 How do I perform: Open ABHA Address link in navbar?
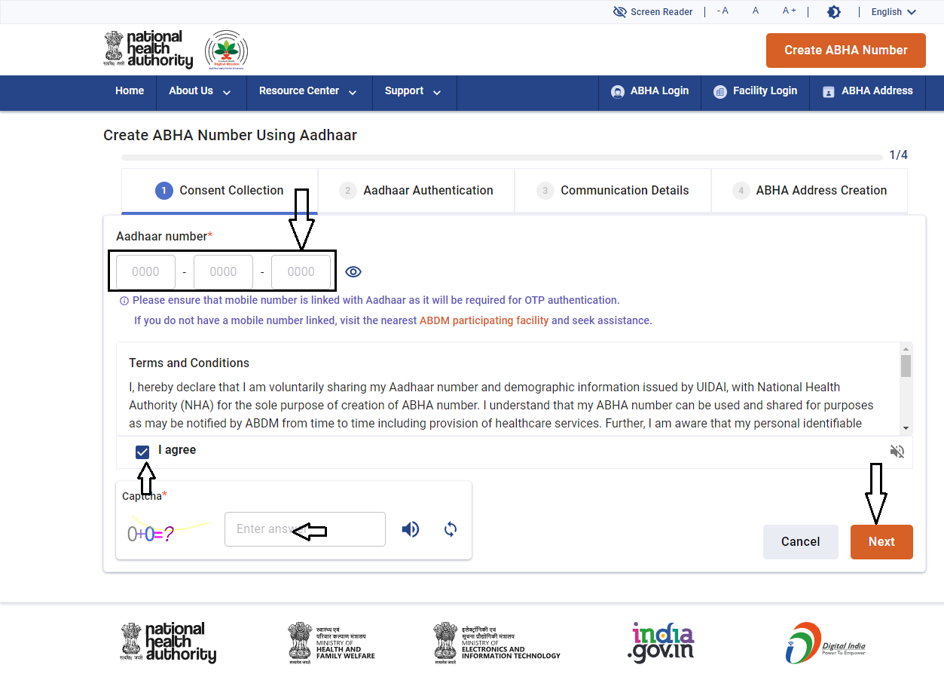click(x=867, y=91)
